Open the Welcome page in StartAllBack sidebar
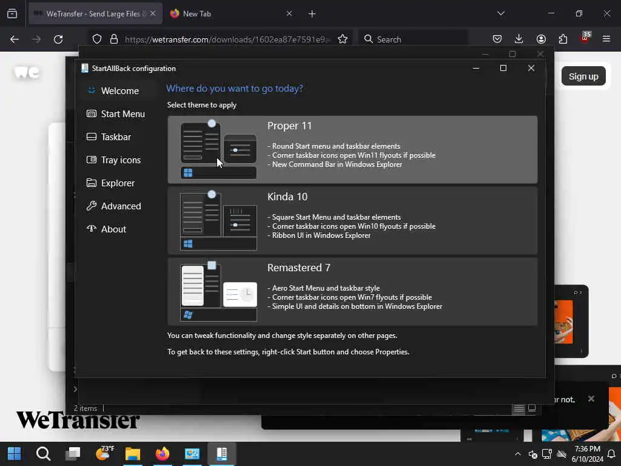The height and width of the screenshot is (466, 621). pos(118,91)
